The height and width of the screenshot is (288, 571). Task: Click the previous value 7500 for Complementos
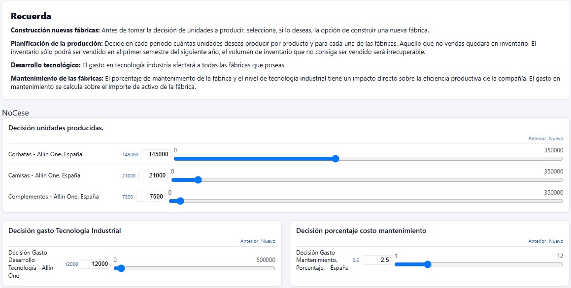click(128, 197)
